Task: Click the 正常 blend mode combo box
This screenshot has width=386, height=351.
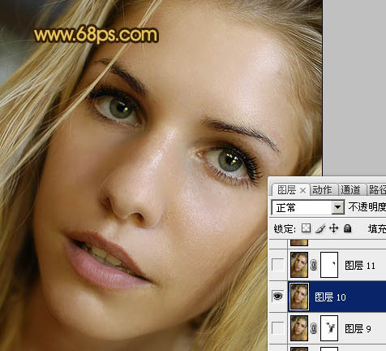Action: [x=308, y=208]
